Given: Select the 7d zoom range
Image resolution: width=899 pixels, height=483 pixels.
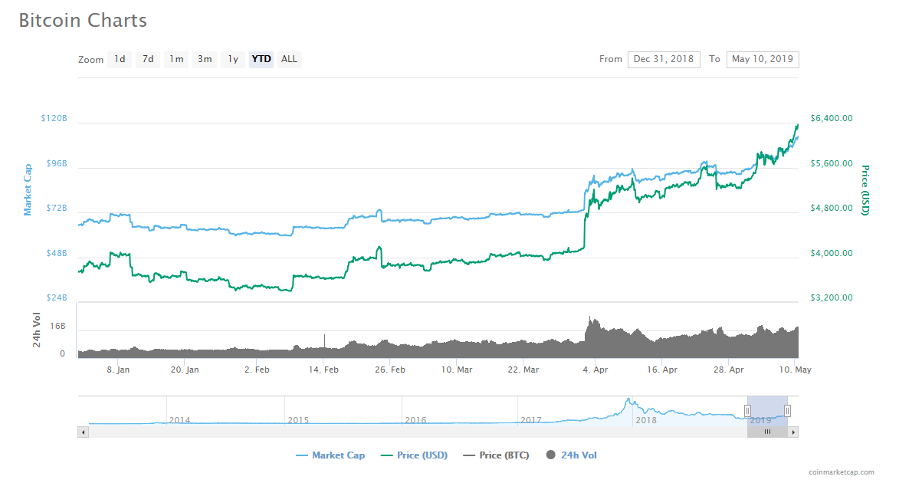Looking at the screenshot, I should [148, 59].
